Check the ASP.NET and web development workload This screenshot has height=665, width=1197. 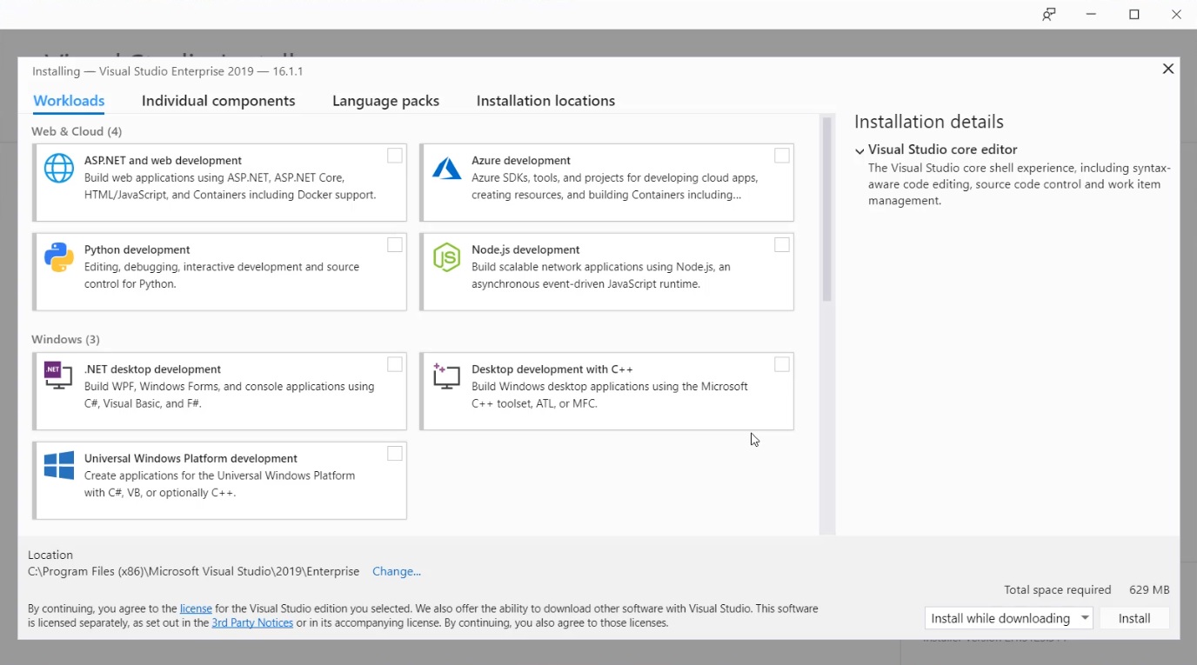395,156
